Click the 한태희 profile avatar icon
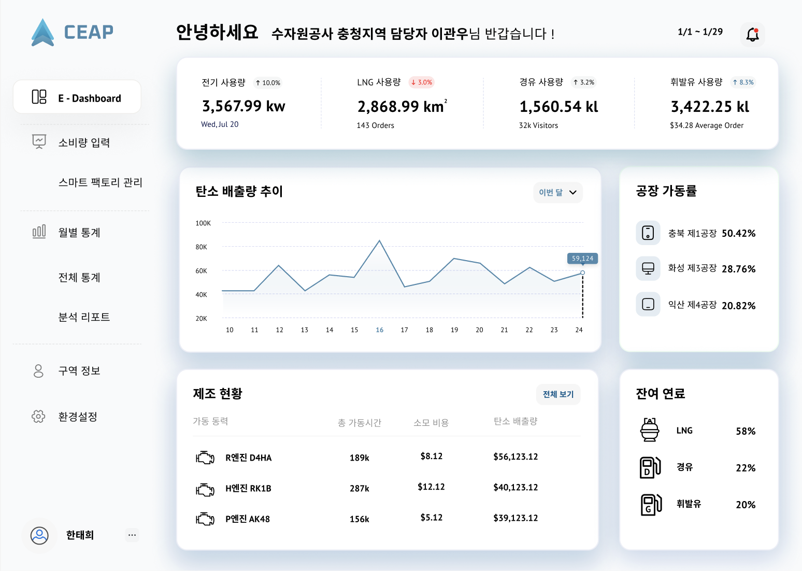 pyautogui.click(x=39, y=535)
